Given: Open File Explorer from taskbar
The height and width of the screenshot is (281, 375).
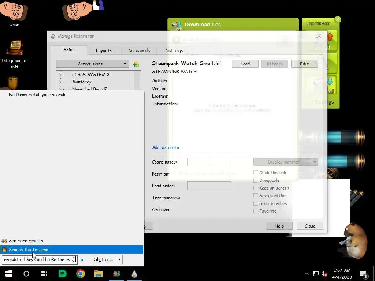Looking at the screenshot, I should pyautogui.click(x=98, y=274).
